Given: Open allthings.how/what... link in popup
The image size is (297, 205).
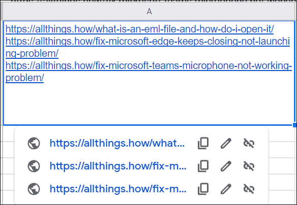Looking at the screenshot, I should point(117,143).
